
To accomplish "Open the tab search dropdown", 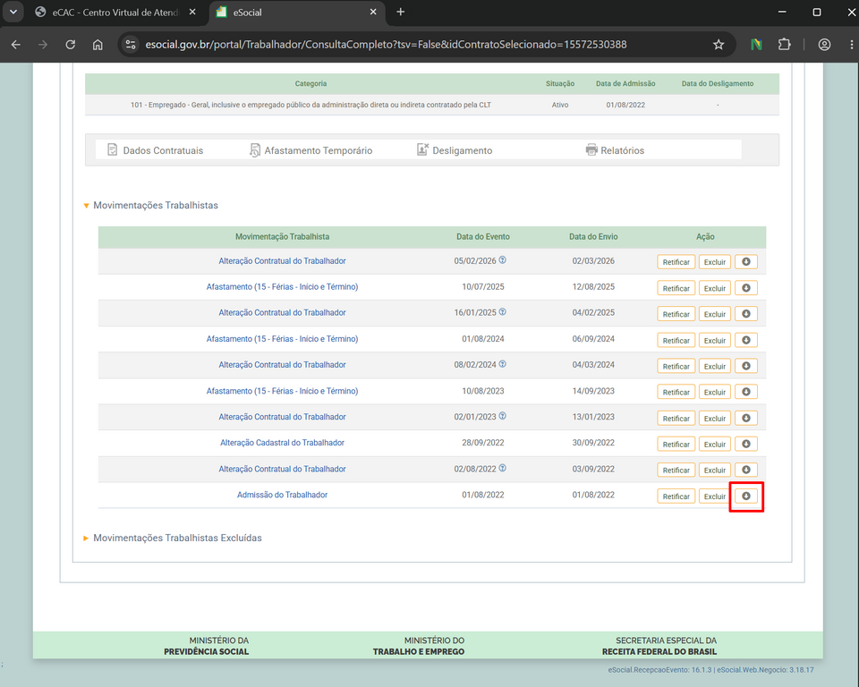I will pos(13,12).
